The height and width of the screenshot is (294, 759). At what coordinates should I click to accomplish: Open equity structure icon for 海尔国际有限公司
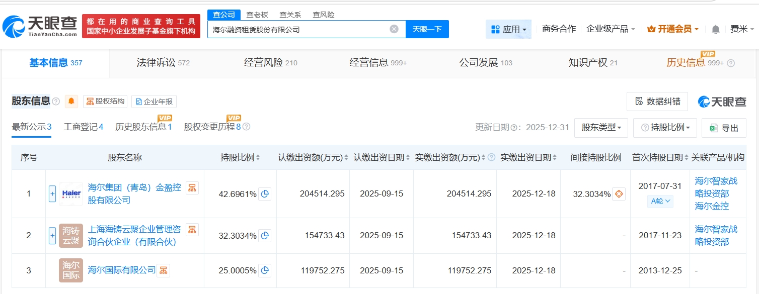point(163,270)
